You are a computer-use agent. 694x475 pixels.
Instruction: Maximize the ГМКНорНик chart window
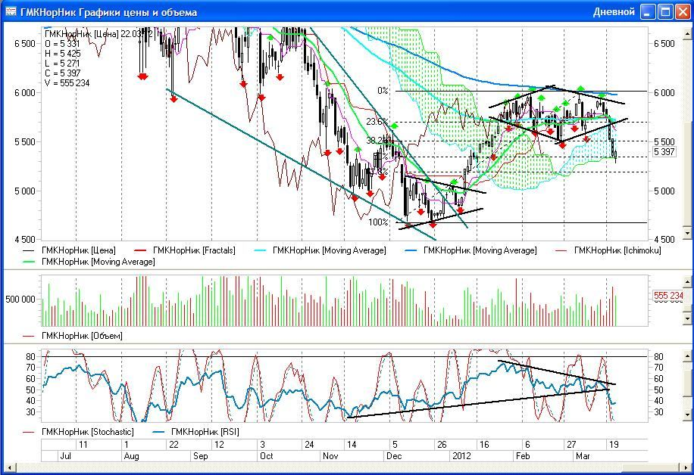[x=665, y=12]
